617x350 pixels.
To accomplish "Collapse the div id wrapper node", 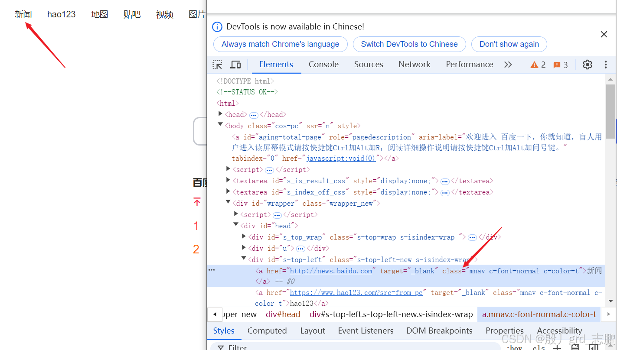I will 229,202.
